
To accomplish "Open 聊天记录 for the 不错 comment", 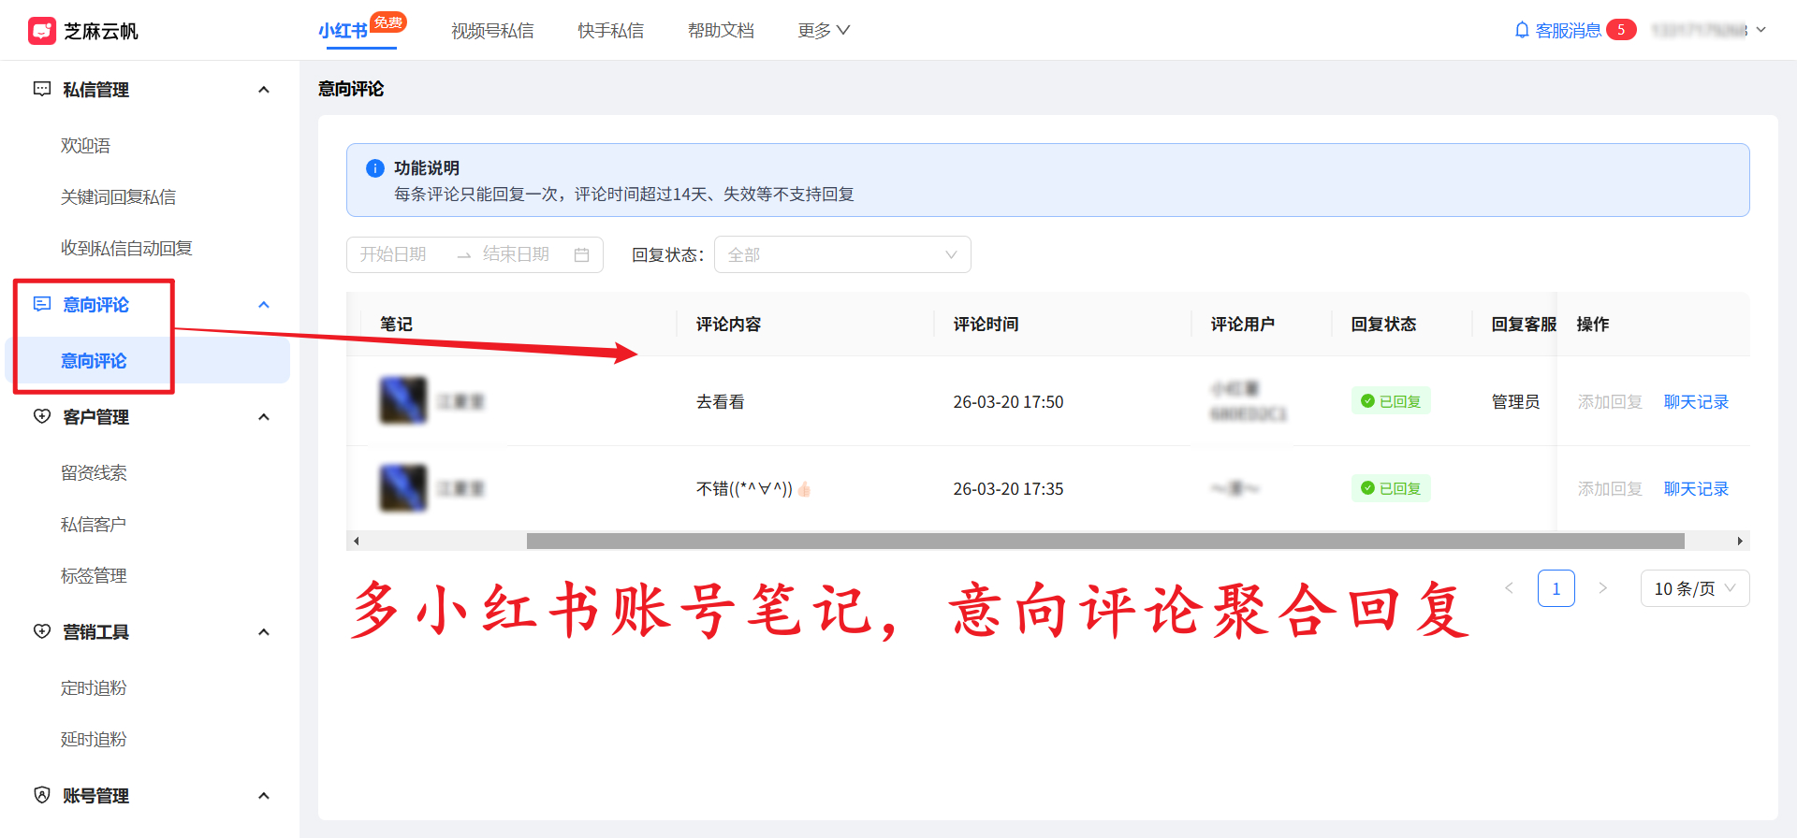I will click(1696, 489).
